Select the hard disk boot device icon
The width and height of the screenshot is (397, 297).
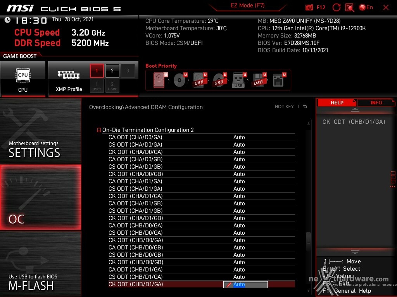pos(160,80)
